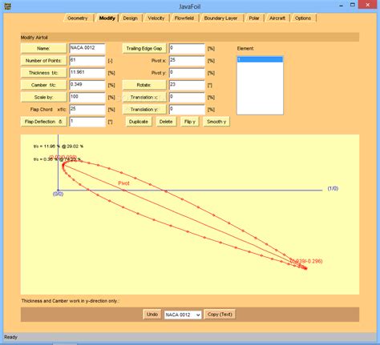The height and width of the screenshot is (345, 380).
Task: Click the Trailing Edge Gap button
Action: coord(144,48)
